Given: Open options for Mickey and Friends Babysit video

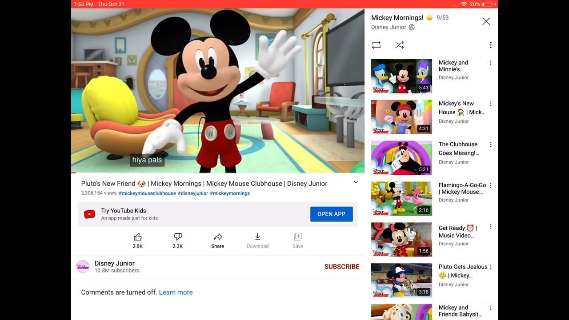Looking at the screenshot, I should click(x=491, y=308).
